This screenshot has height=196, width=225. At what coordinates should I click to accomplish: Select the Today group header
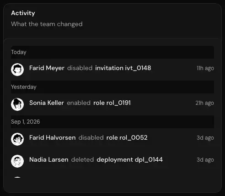coord(112,52)
